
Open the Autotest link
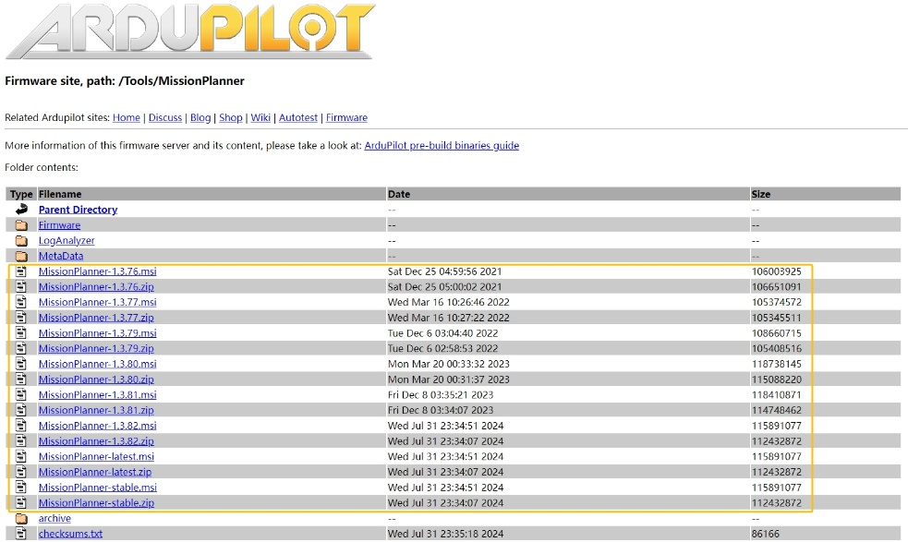pyautogui.click(x=298, y=117)
